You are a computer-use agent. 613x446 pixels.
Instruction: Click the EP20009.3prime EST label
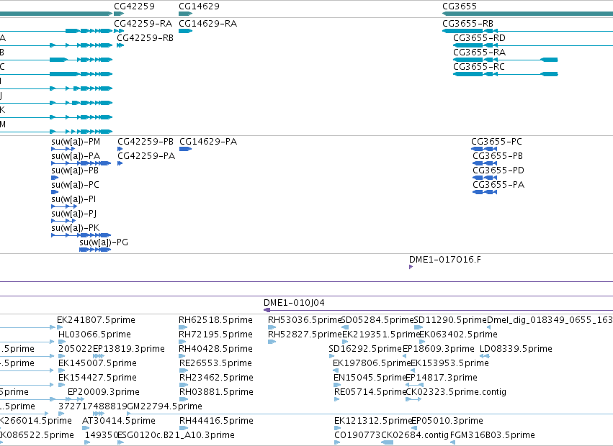click(104, 392)
